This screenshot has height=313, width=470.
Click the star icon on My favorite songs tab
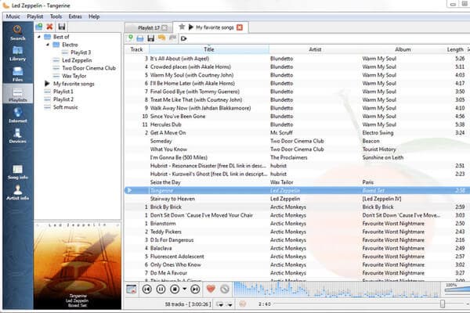click(182, 27)
